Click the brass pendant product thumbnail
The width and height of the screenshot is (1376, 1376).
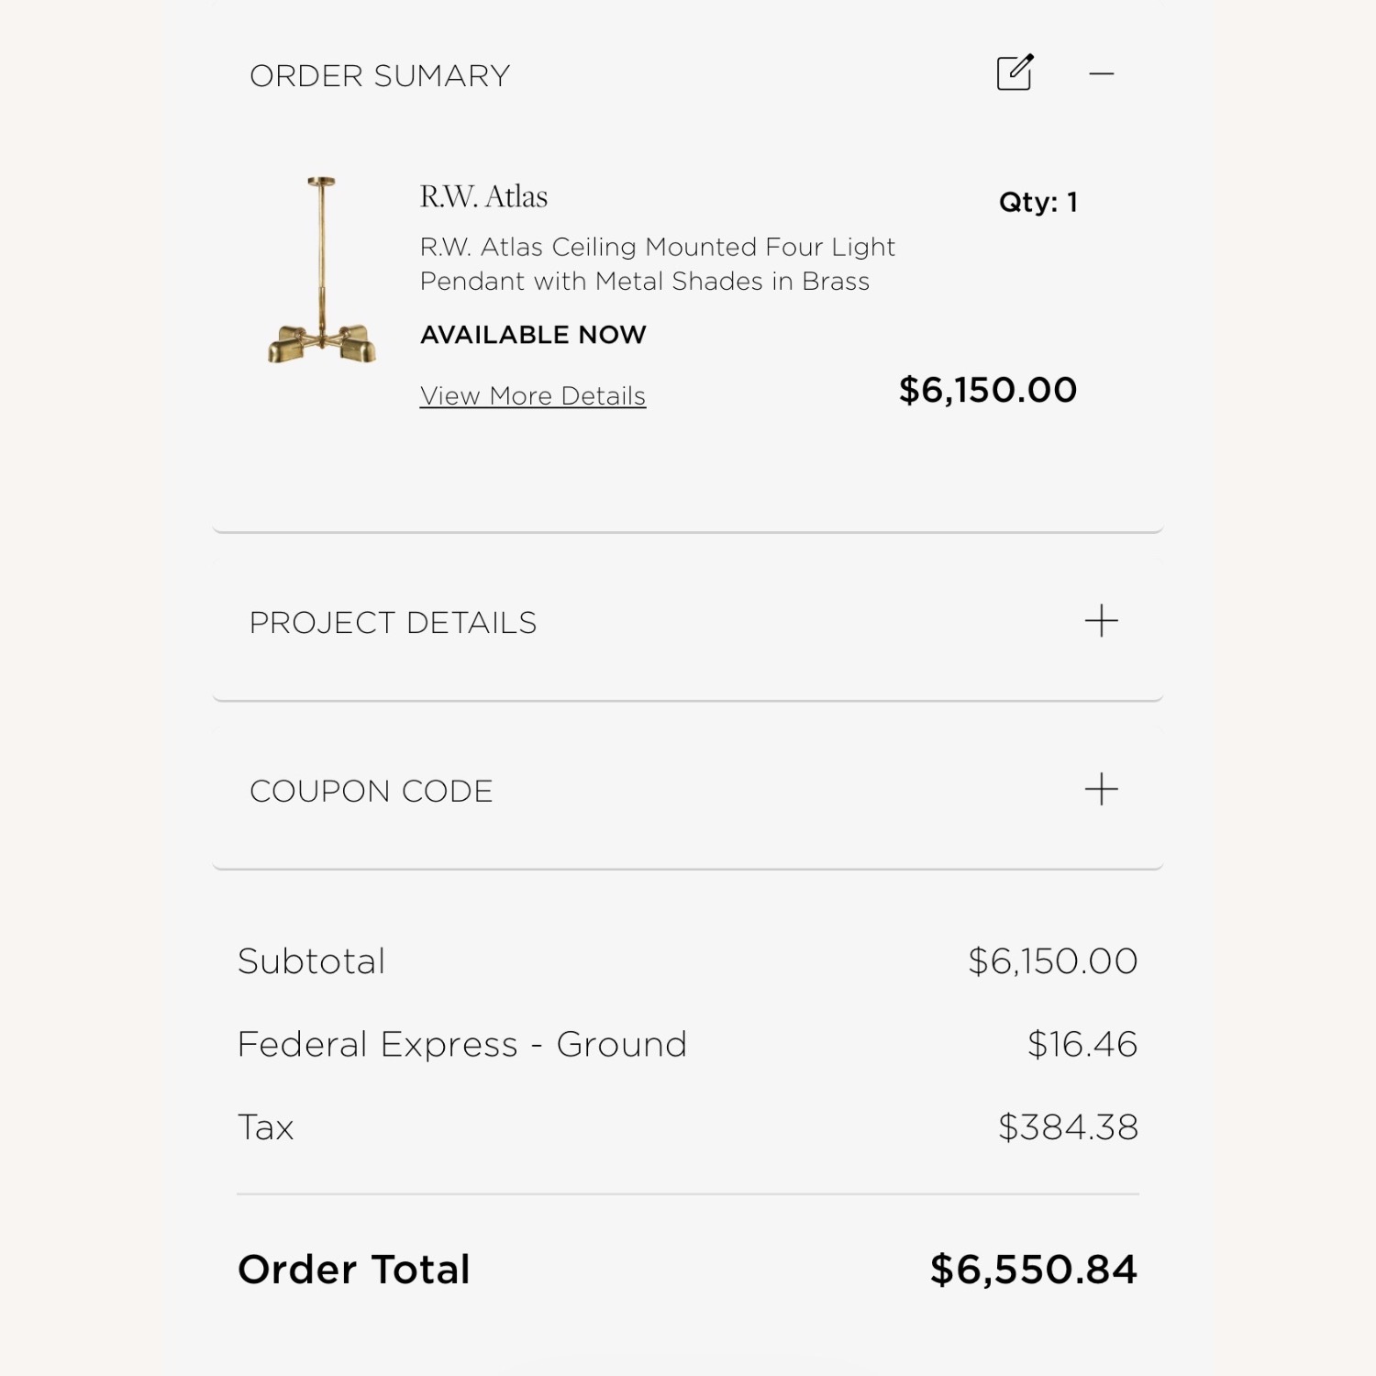(321, 271)
